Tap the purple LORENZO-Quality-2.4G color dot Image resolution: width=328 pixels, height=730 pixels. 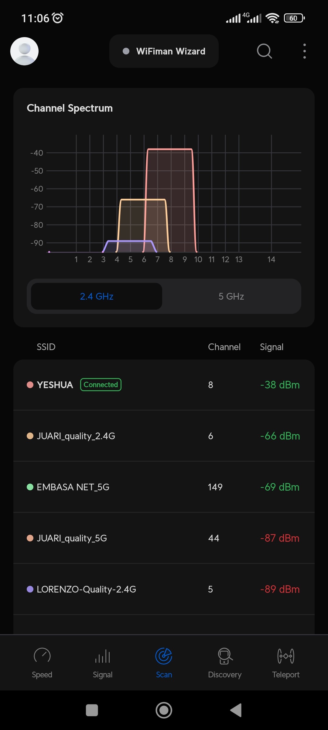(30, 589)
